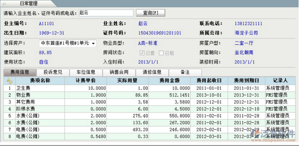This screenshot has width=299, height=146.
Task: Select the 销售合同 tab
Action: pos(119,72)
